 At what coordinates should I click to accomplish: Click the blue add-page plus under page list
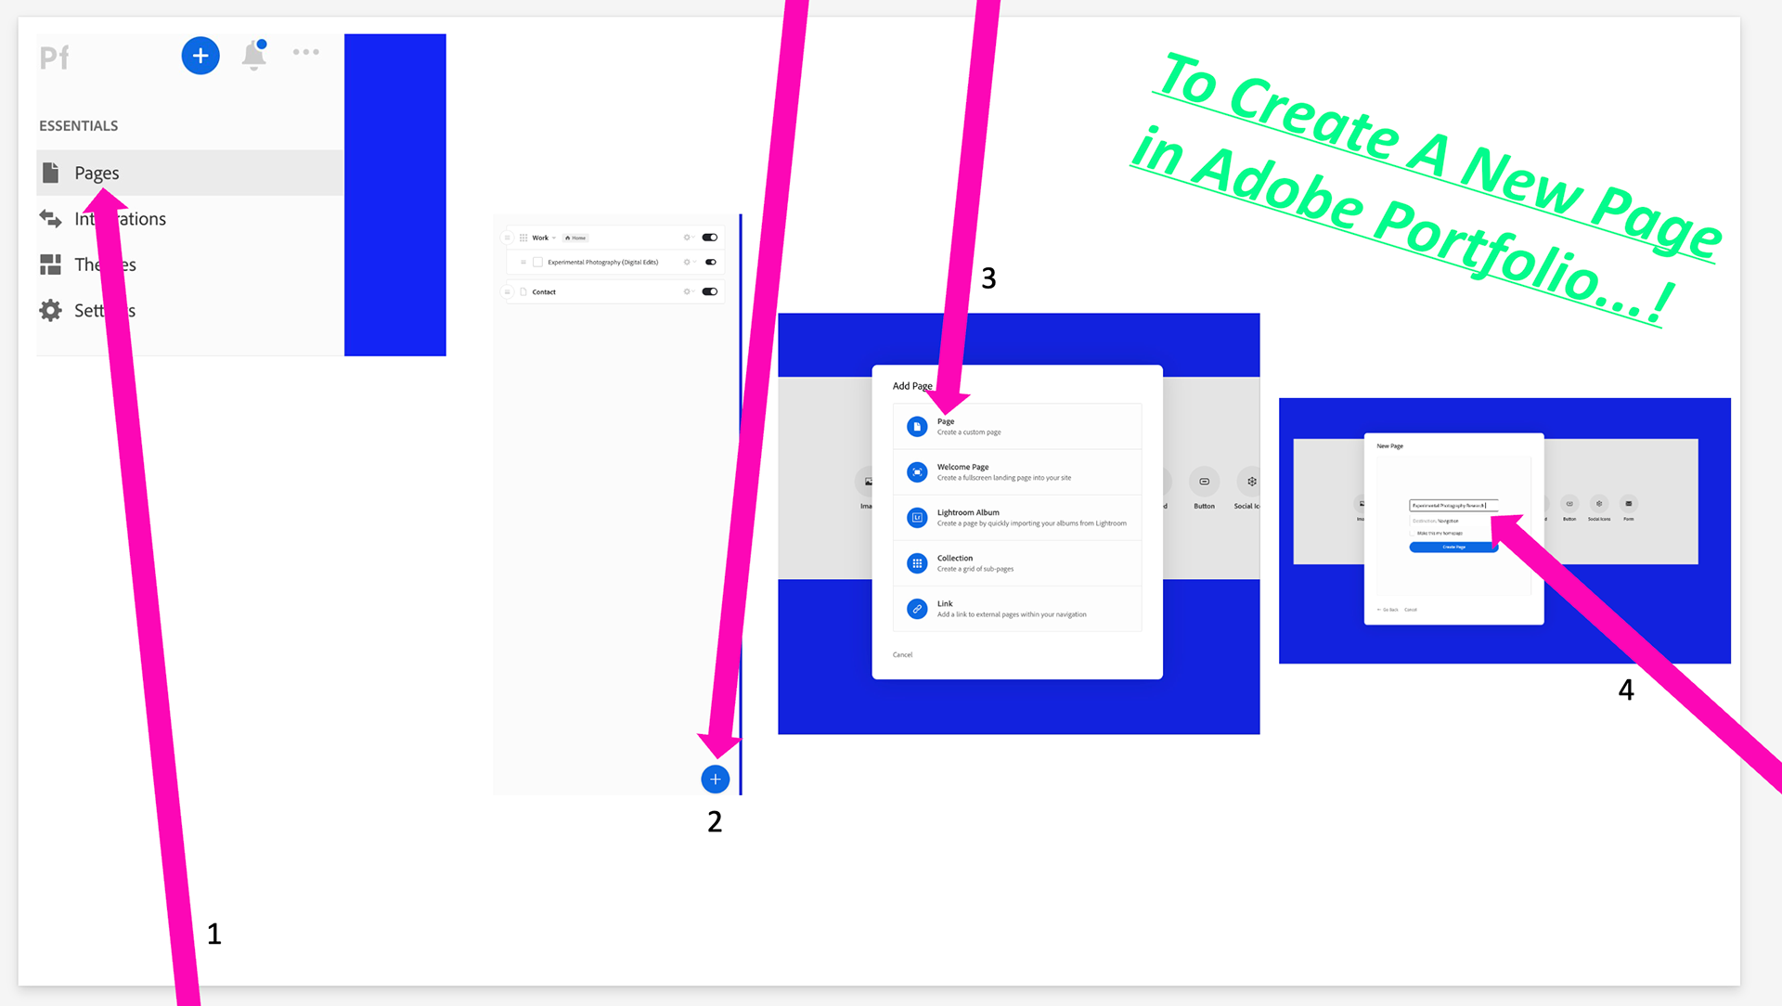pos(715,780)
